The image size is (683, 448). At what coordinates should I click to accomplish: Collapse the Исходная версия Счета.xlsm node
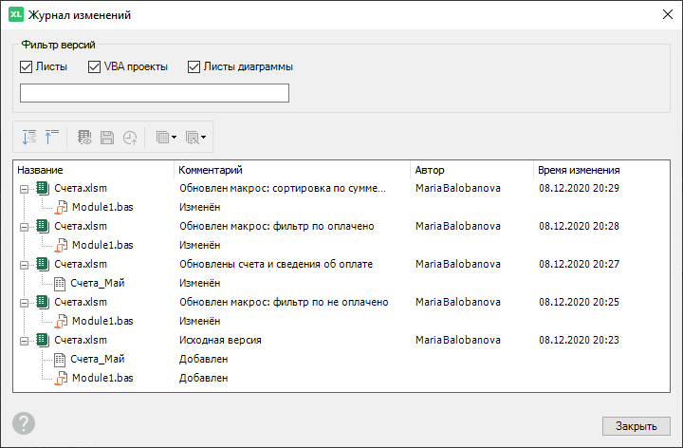pos(23,340)
